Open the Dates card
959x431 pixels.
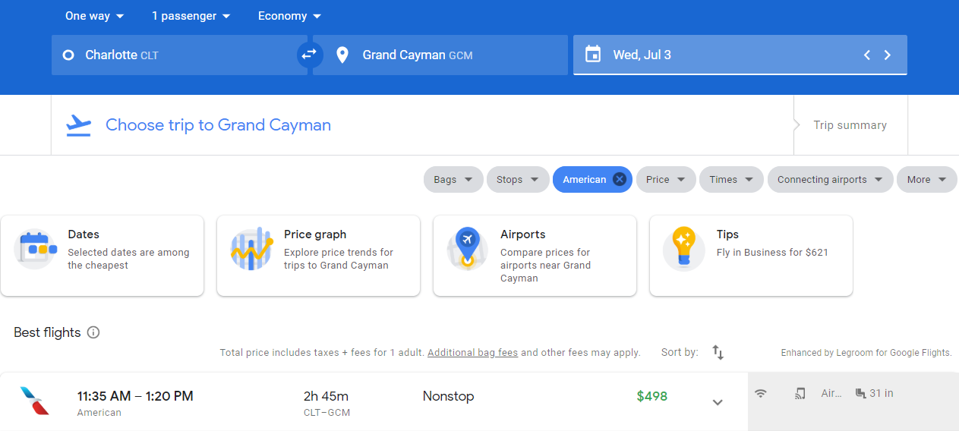103,256
